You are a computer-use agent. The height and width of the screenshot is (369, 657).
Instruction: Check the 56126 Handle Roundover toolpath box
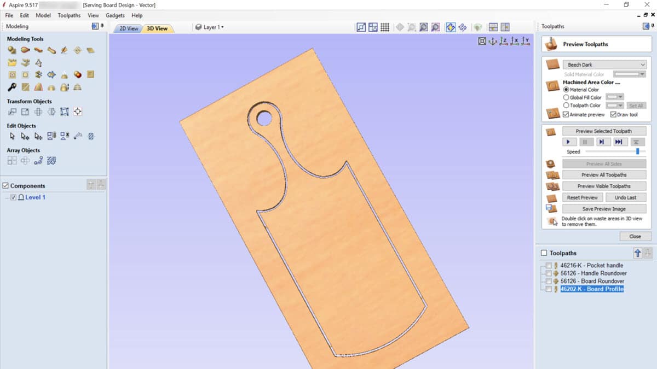[549, 273]
